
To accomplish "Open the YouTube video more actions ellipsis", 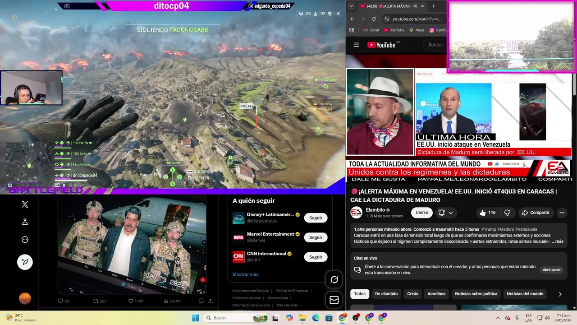I will point(562,213).
